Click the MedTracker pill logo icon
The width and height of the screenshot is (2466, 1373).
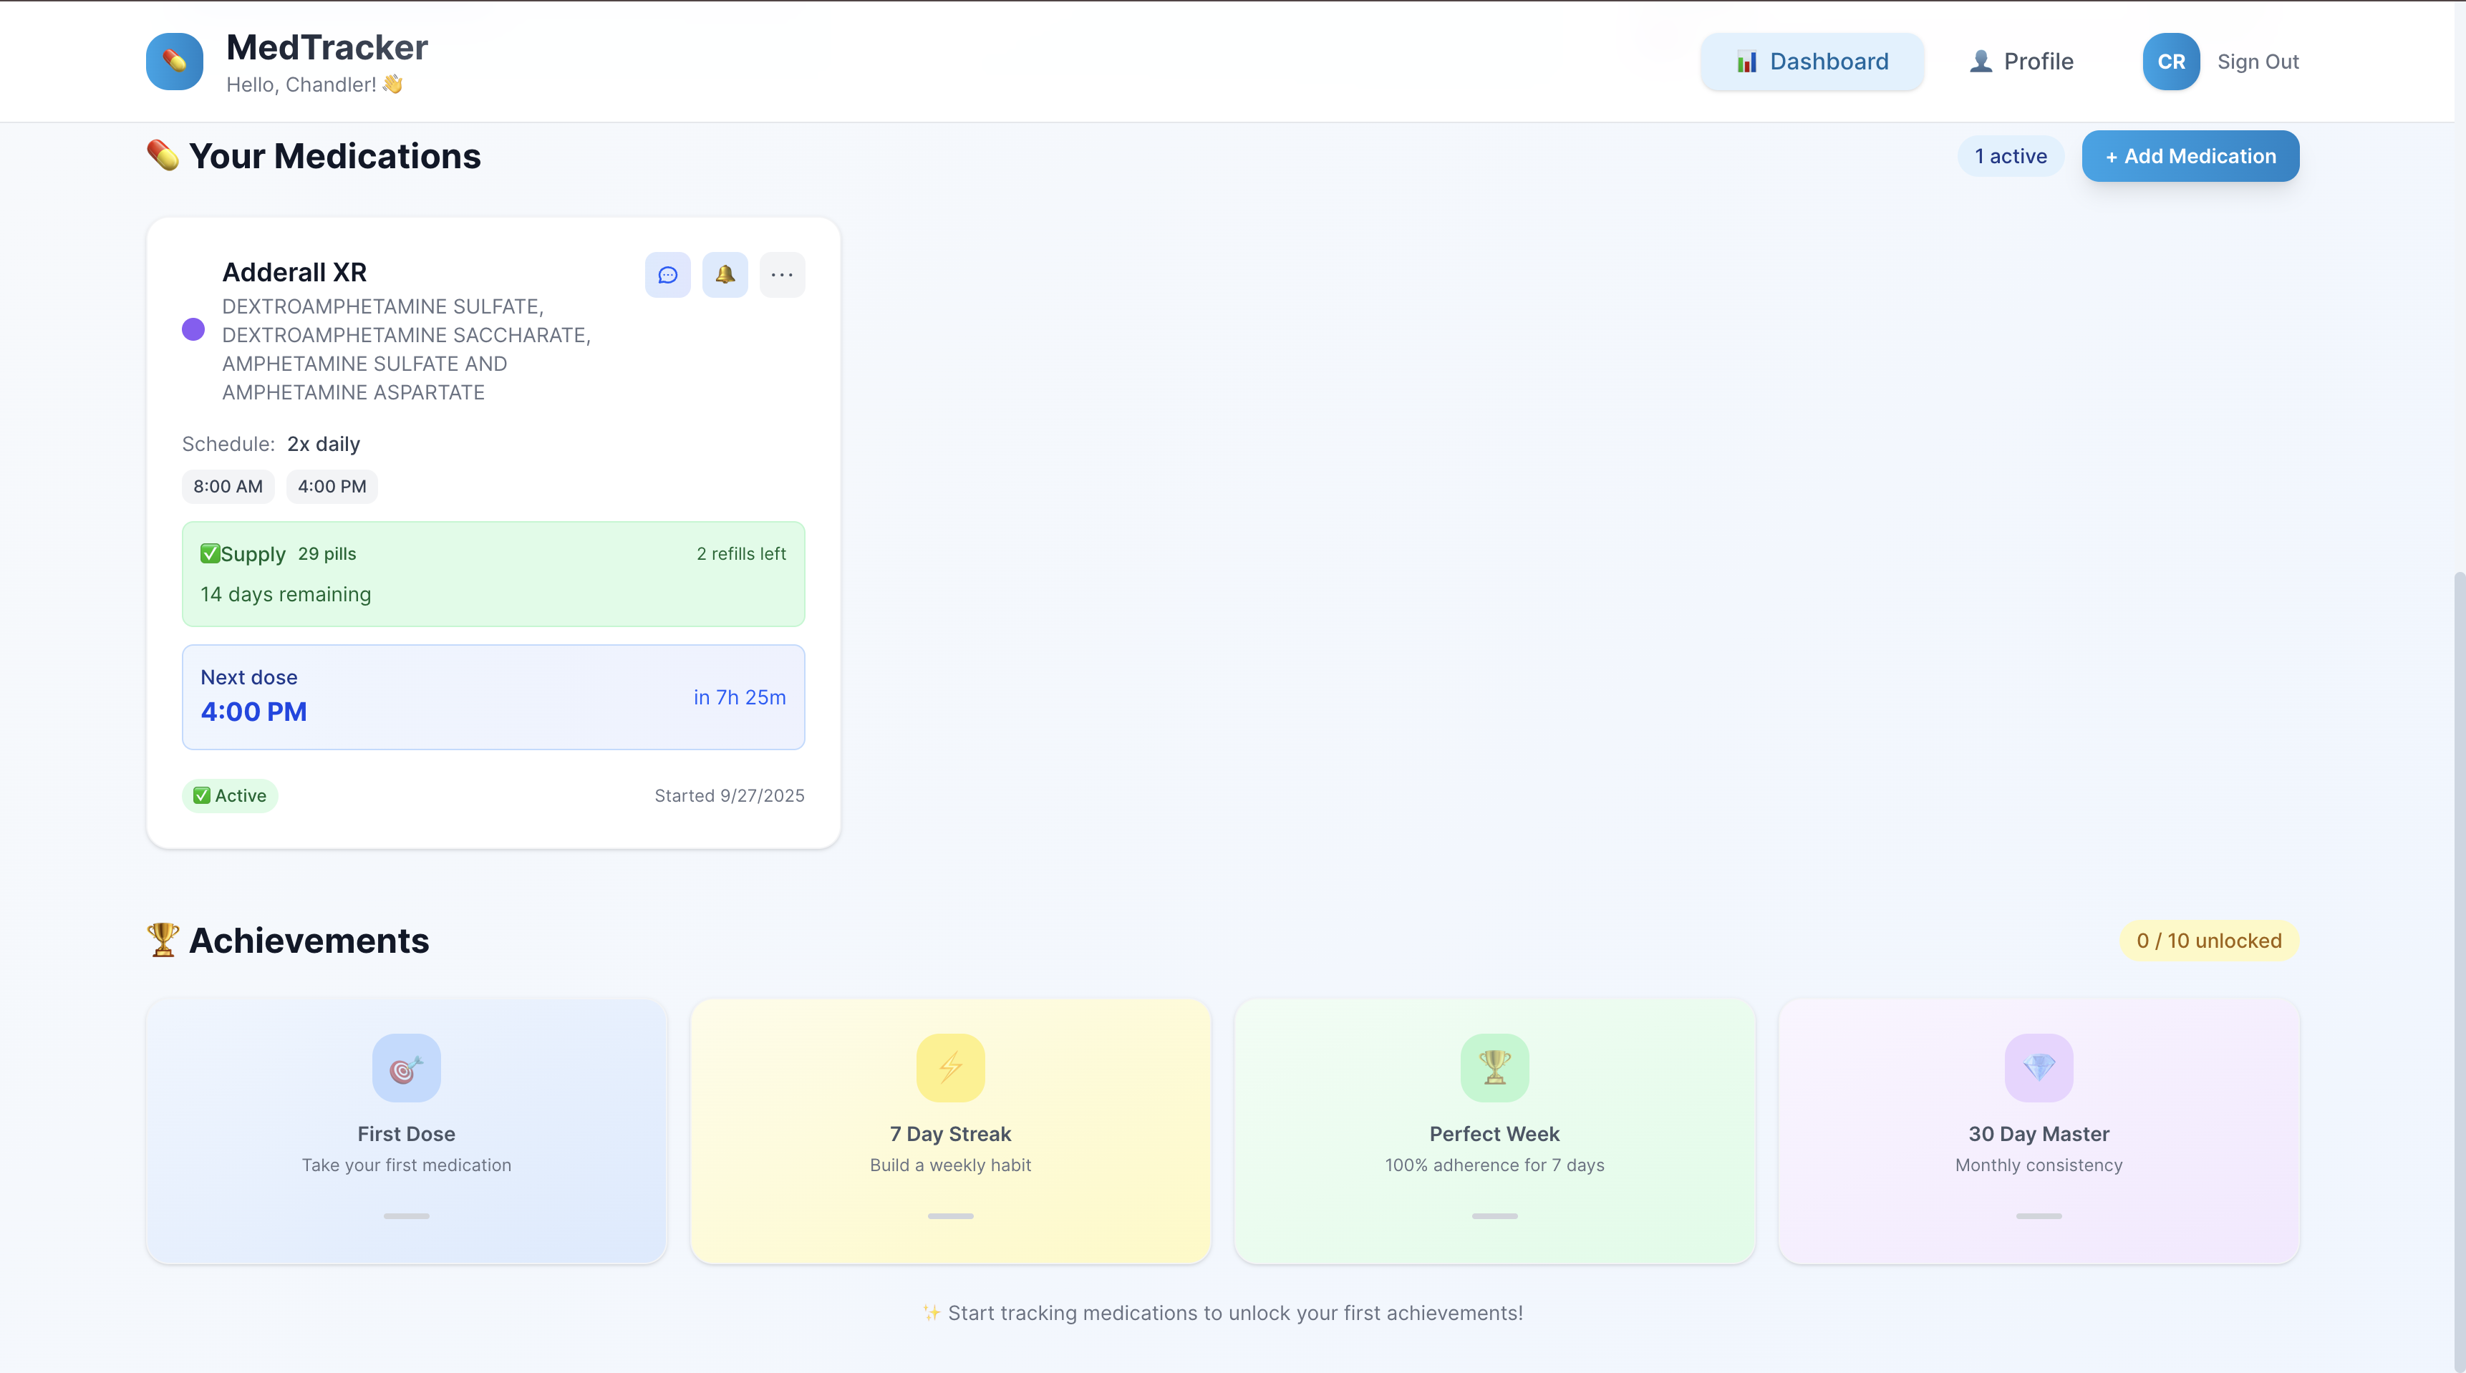(x=174, y=62)
